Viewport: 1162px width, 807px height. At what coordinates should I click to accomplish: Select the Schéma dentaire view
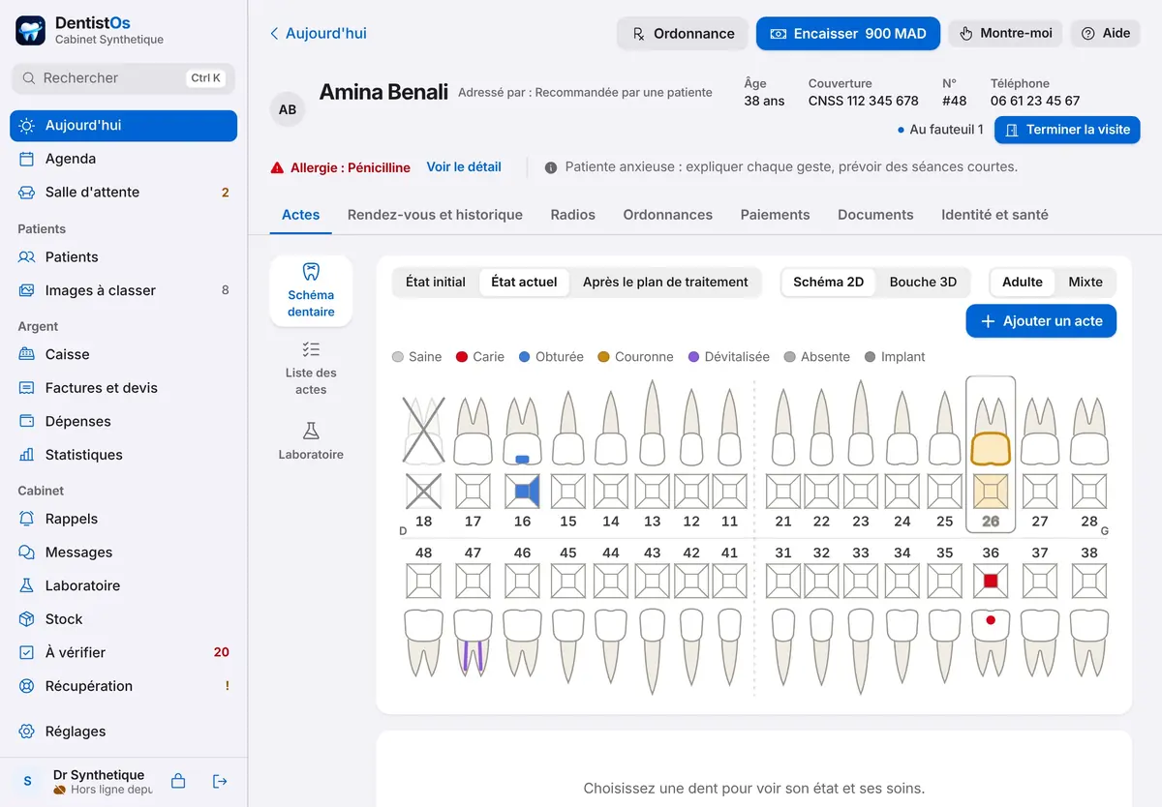(x=311, y=290)
